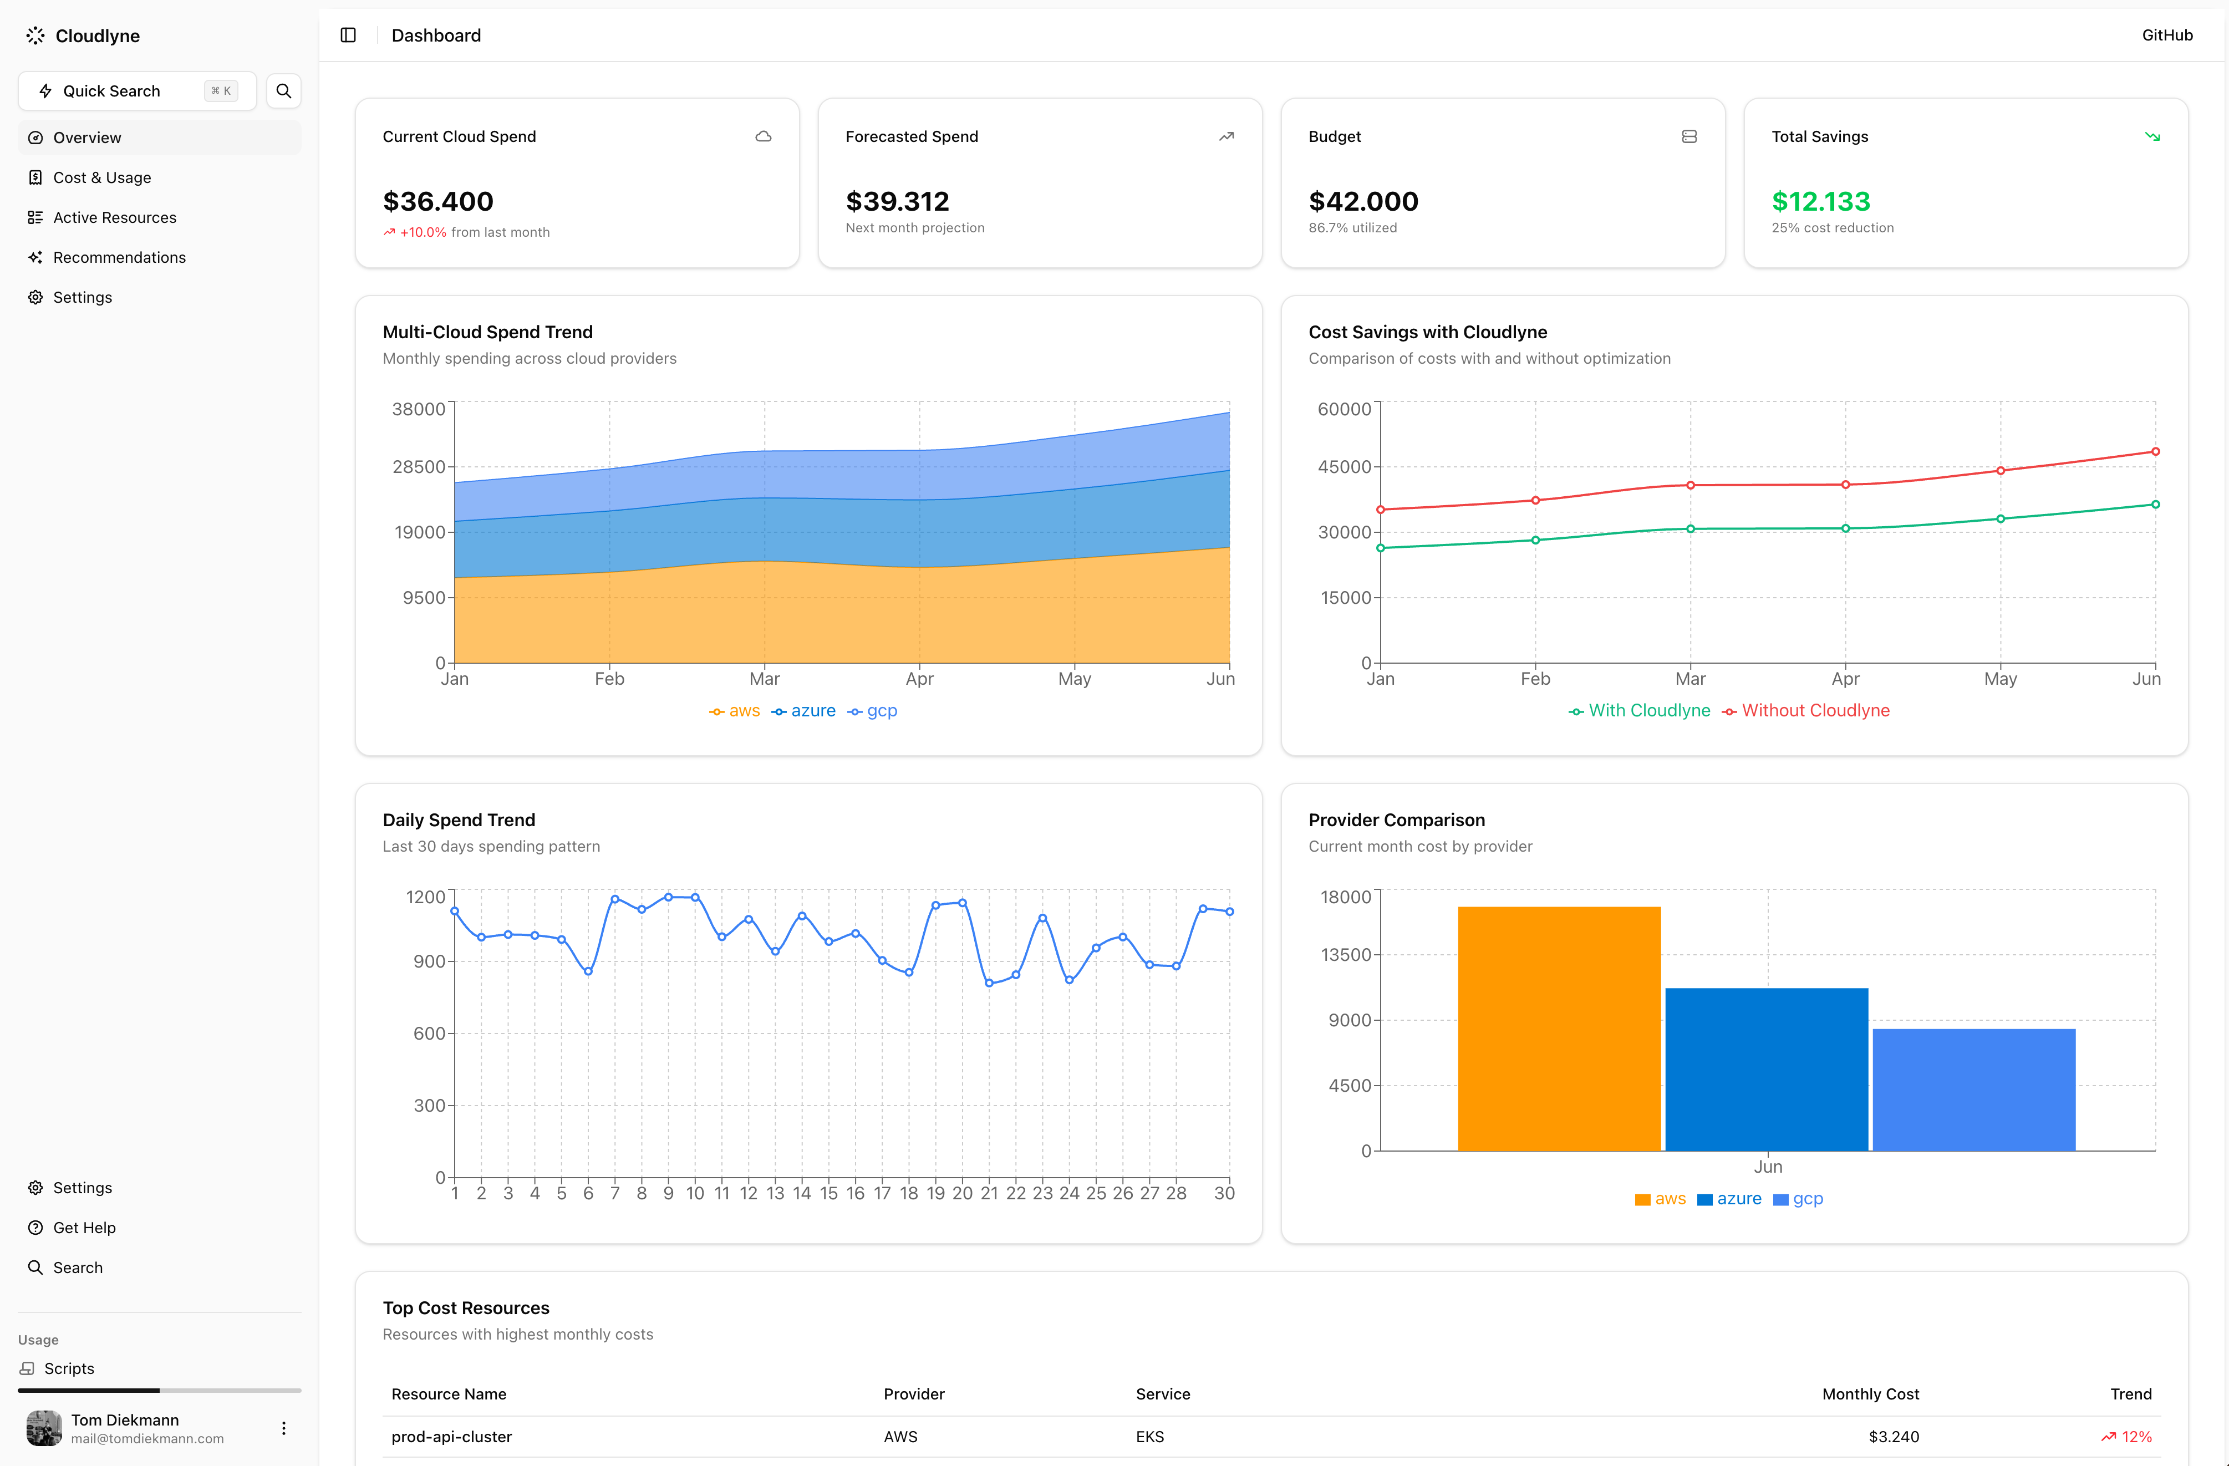Image resolution: width=2229 pixels, height=1466 pixels.
Task: Click the magnifier search icon button
Action: pos(284,91)
